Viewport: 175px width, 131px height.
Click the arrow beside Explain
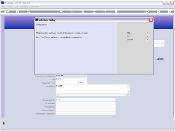[147, 39]
